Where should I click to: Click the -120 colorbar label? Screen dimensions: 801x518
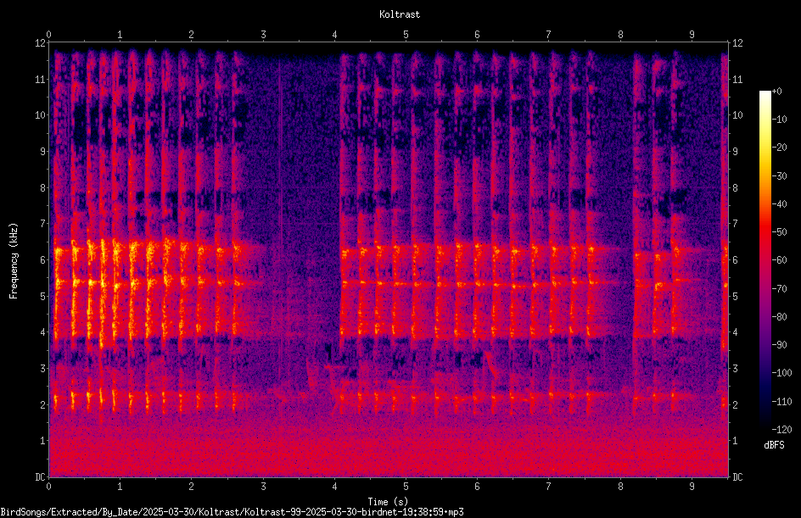coord(781,430)
